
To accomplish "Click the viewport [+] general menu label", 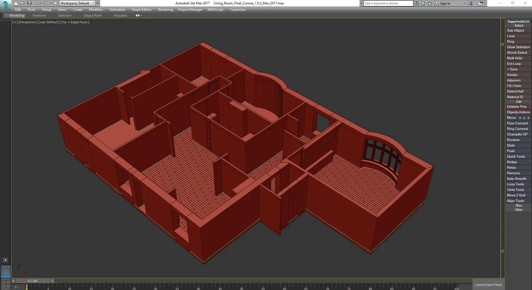I will 15,22.
